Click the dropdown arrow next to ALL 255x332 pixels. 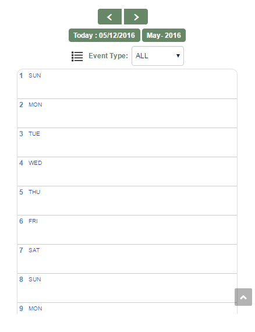click(x=178, y=56)
